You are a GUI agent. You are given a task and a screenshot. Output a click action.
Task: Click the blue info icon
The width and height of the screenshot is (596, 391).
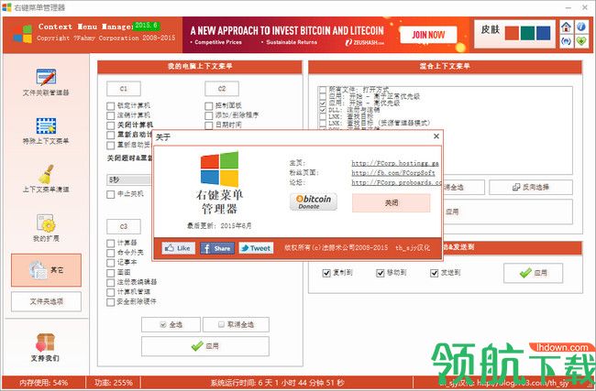pyautogui.click(x=580, y=27)
